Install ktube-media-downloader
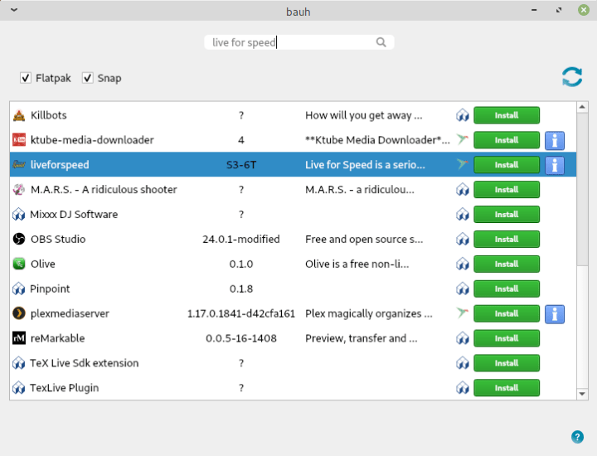Screen dimensions: 597x456 507,140
